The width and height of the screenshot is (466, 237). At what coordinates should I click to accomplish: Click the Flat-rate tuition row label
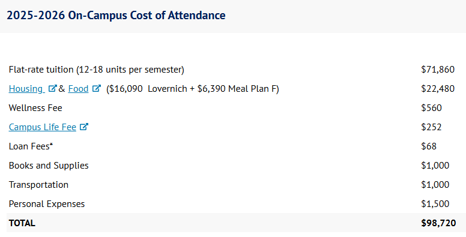point(97,70)
